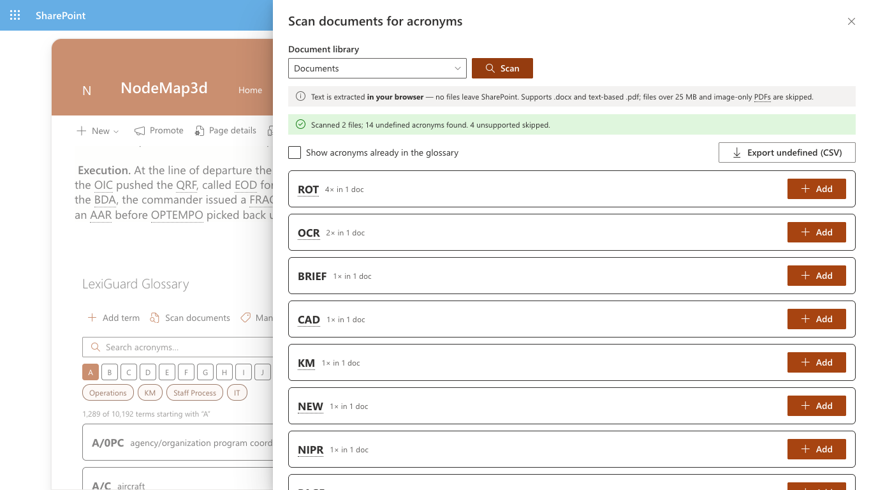Open Scan documents in the glossary toolbar
The width and height of the screenshot is (871, 490).
(x=190, y=318)
